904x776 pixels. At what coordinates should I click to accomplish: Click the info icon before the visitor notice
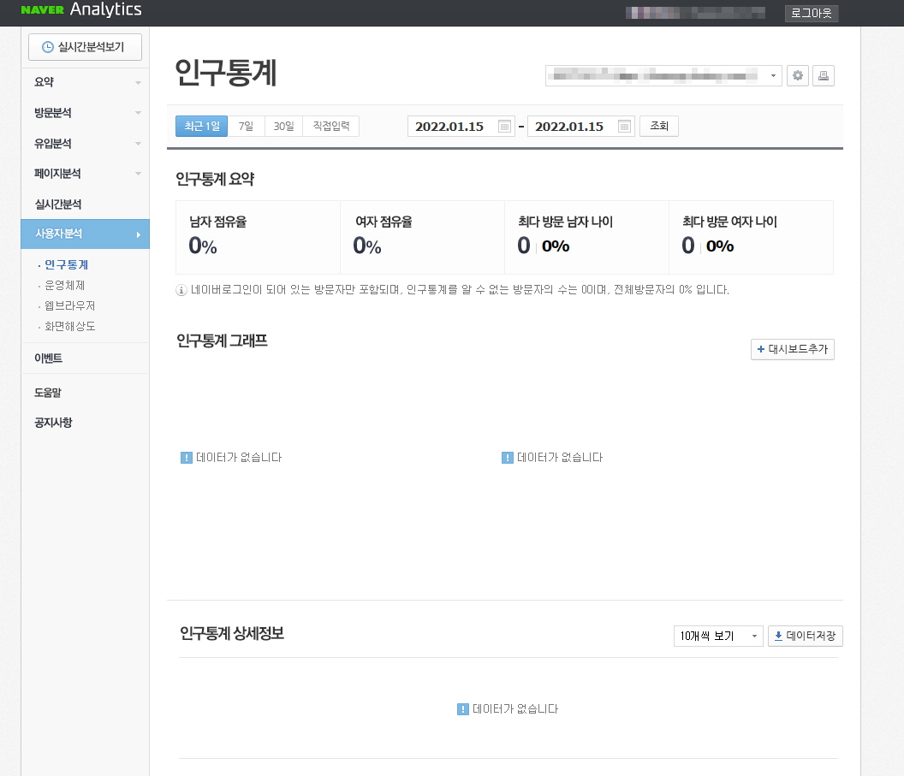coord(181,290)
